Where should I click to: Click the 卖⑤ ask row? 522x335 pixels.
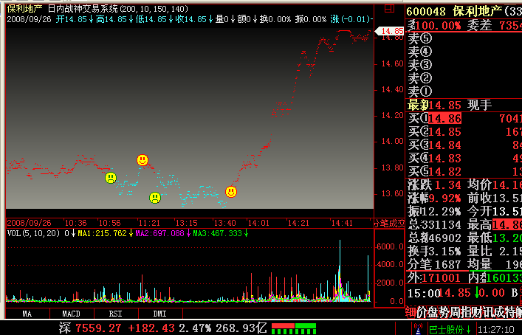(464, 38)
